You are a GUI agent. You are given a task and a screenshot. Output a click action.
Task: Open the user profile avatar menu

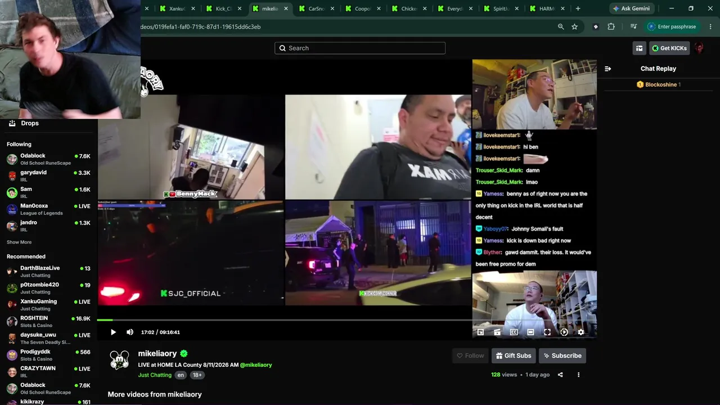tap(699, 48)
